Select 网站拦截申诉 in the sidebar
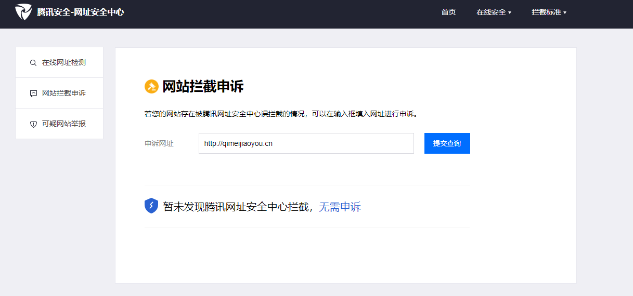 59,93
